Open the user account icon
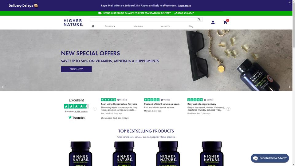 pos(213,22)
